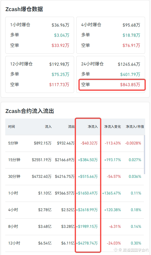
Task: Click the ratio value -0.0028%
Action: 133,143
